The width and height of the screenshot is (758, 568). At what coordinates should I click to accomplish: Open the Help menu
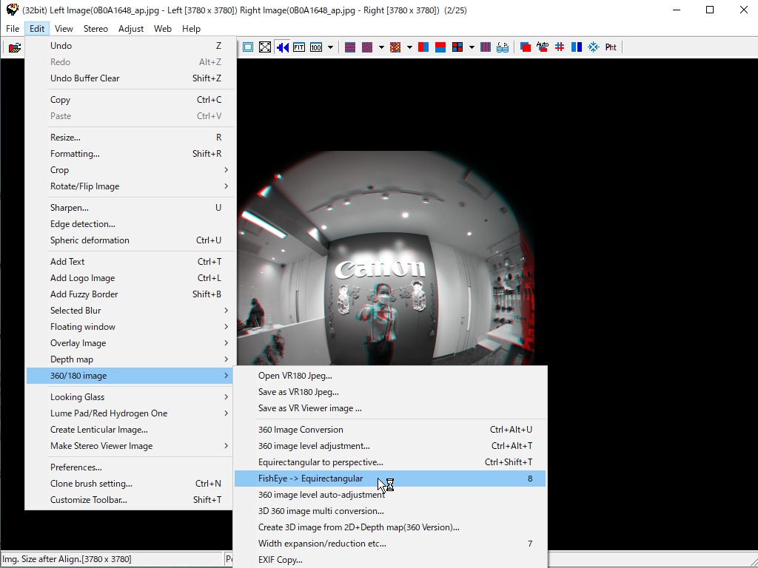tap(191, 29)
